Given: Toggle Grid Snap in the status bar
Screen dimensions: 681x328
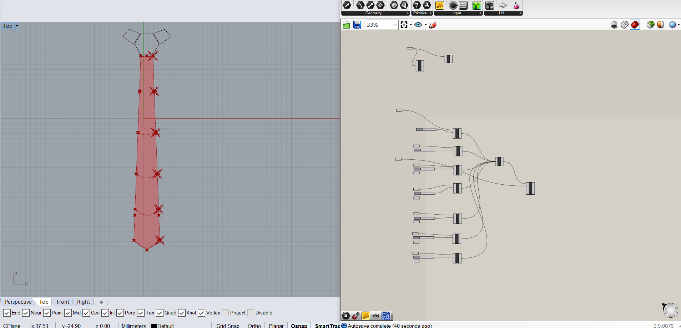Looking at the screenshot, I should 228,326.
